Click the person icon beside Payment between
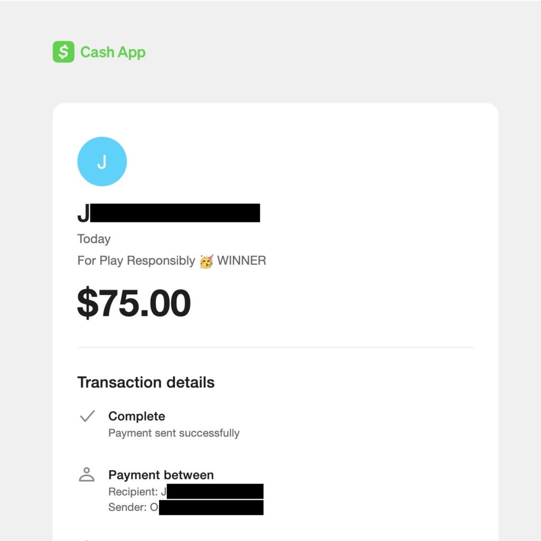Viewport: 541px width, 541px height. pos(86,474)
